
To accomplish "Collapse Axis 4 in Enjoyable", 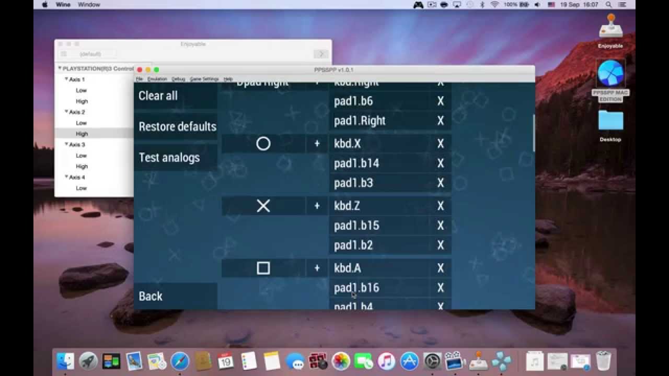I will (66, 177).
